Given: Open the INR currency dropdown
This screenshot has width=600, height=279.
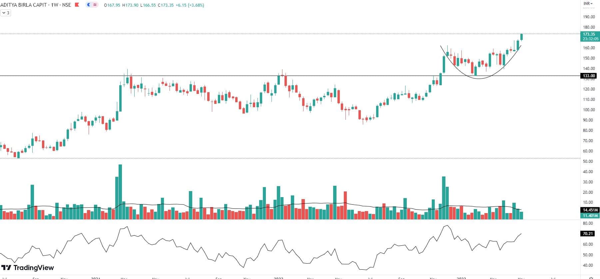Looking at the screenshot, I should pos(588,4).
